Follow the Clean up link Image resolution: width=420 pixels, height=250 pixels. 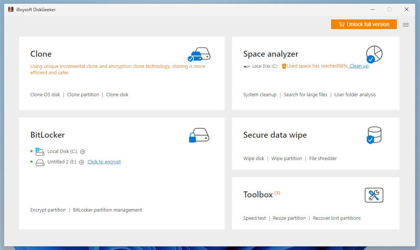point(359,66)
